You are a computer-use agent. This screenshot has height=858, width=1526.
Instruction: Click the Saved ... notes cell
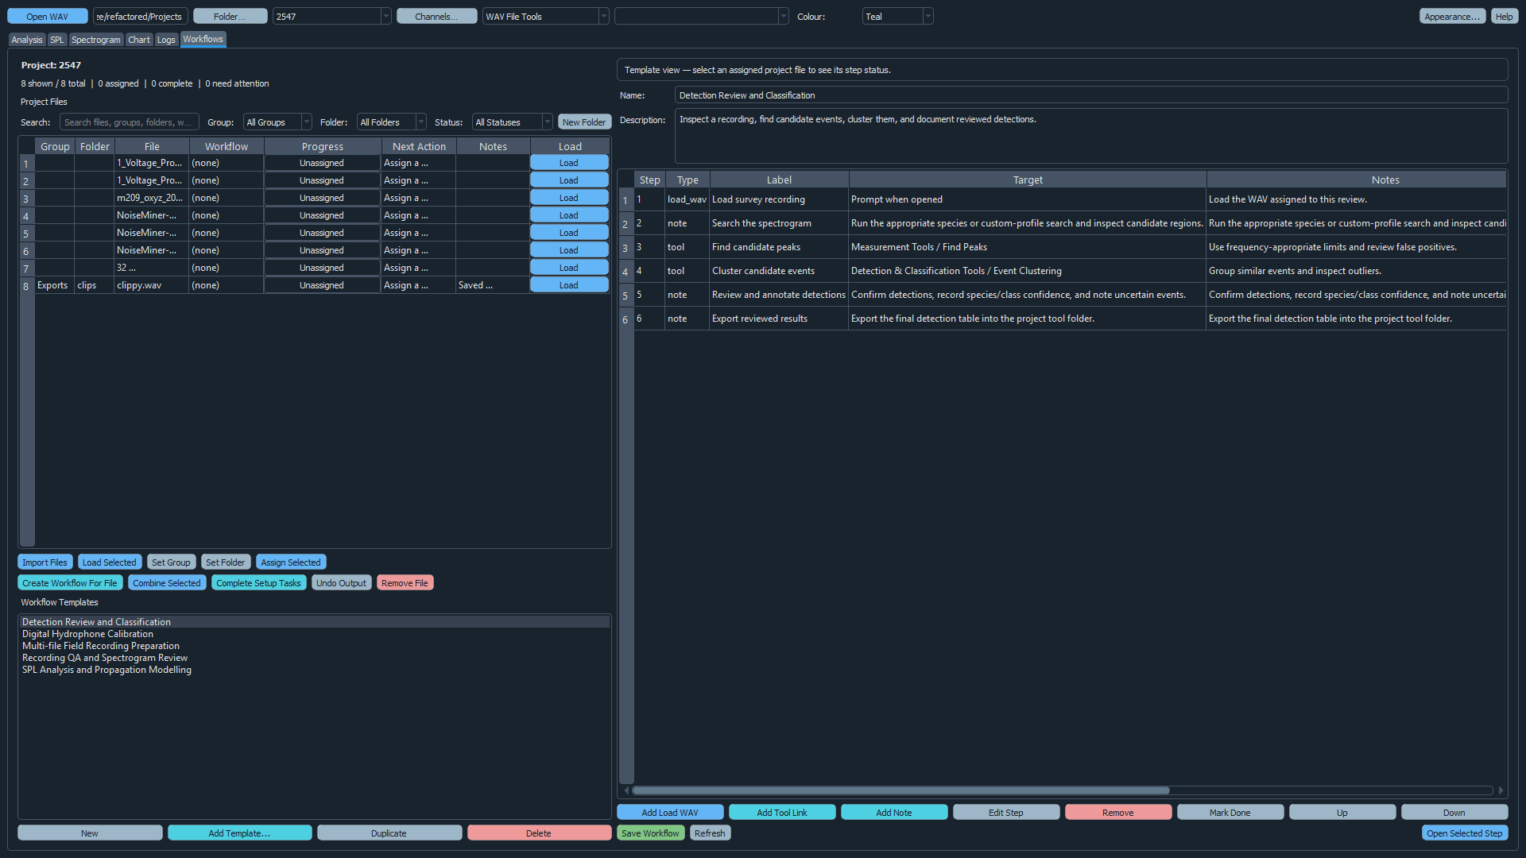pyautogui.click(x=493, y=285)
